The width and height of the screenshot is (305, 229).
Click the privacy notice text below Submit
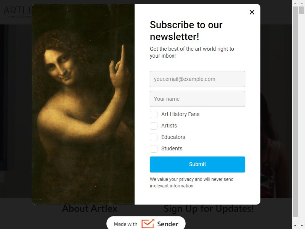click(x=192, y=182)
